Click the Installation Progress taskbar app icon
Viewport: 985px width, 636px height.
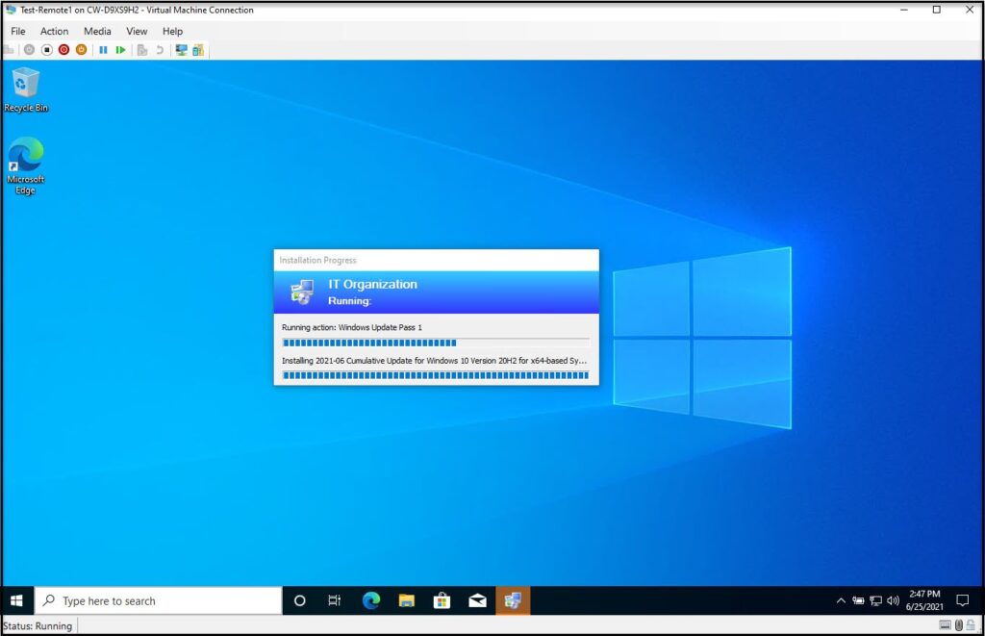point(513,600)
